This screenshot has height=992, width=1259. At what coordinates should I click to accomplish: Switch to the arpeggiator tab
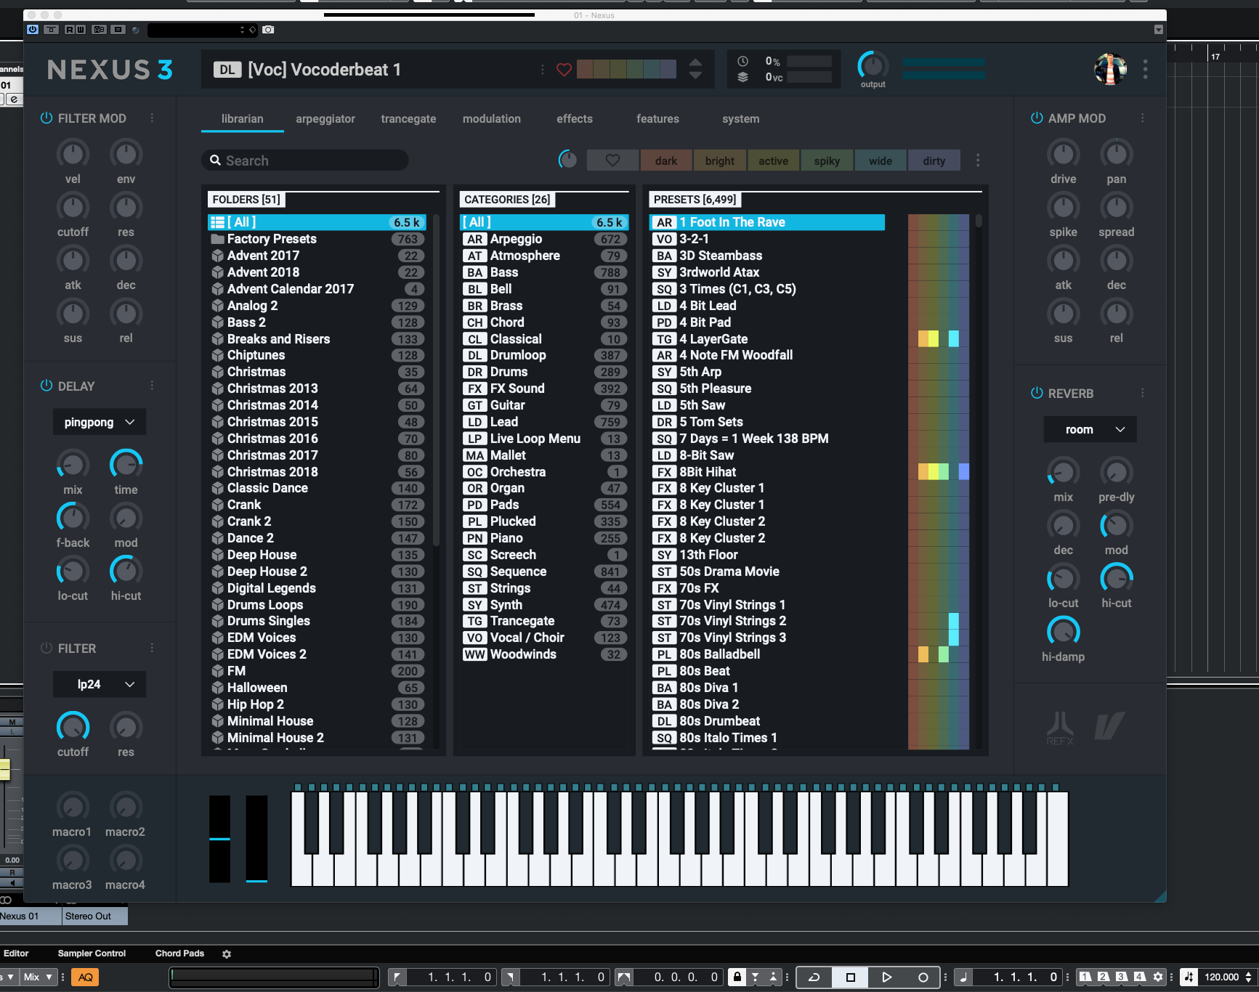tap(325, 118)
